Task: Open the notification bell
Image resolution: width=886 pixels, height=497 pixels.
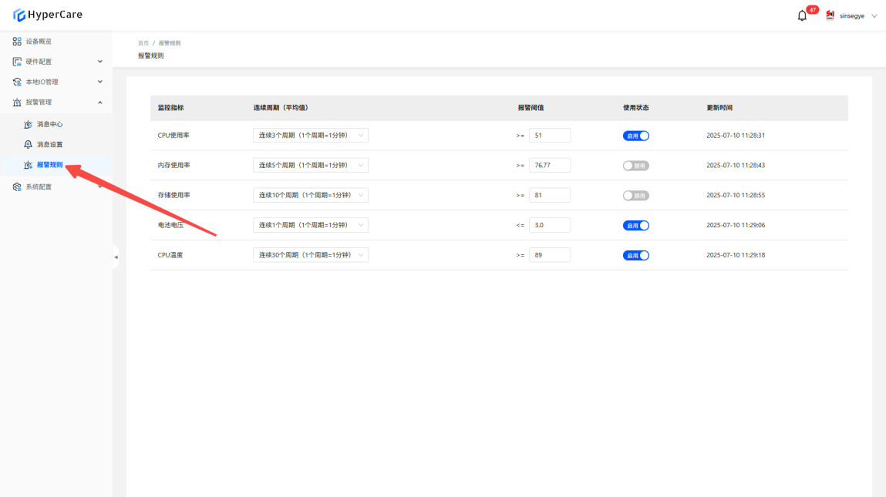Action: (802, 16)
